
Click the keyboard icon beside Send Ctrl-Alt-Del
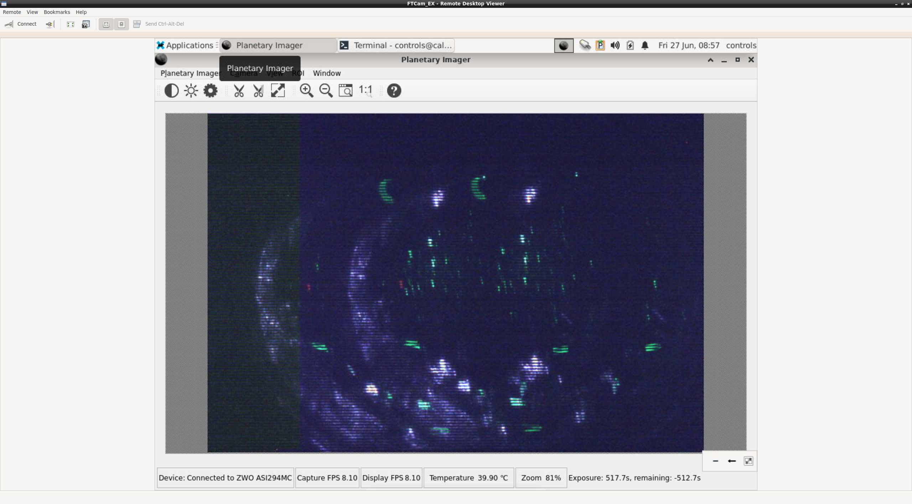click(137, 24)
